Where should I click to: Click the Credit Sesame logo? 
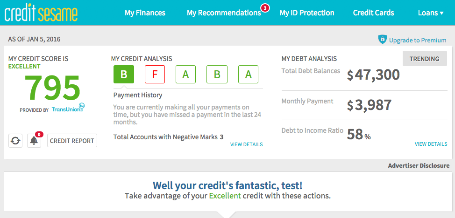41,13
